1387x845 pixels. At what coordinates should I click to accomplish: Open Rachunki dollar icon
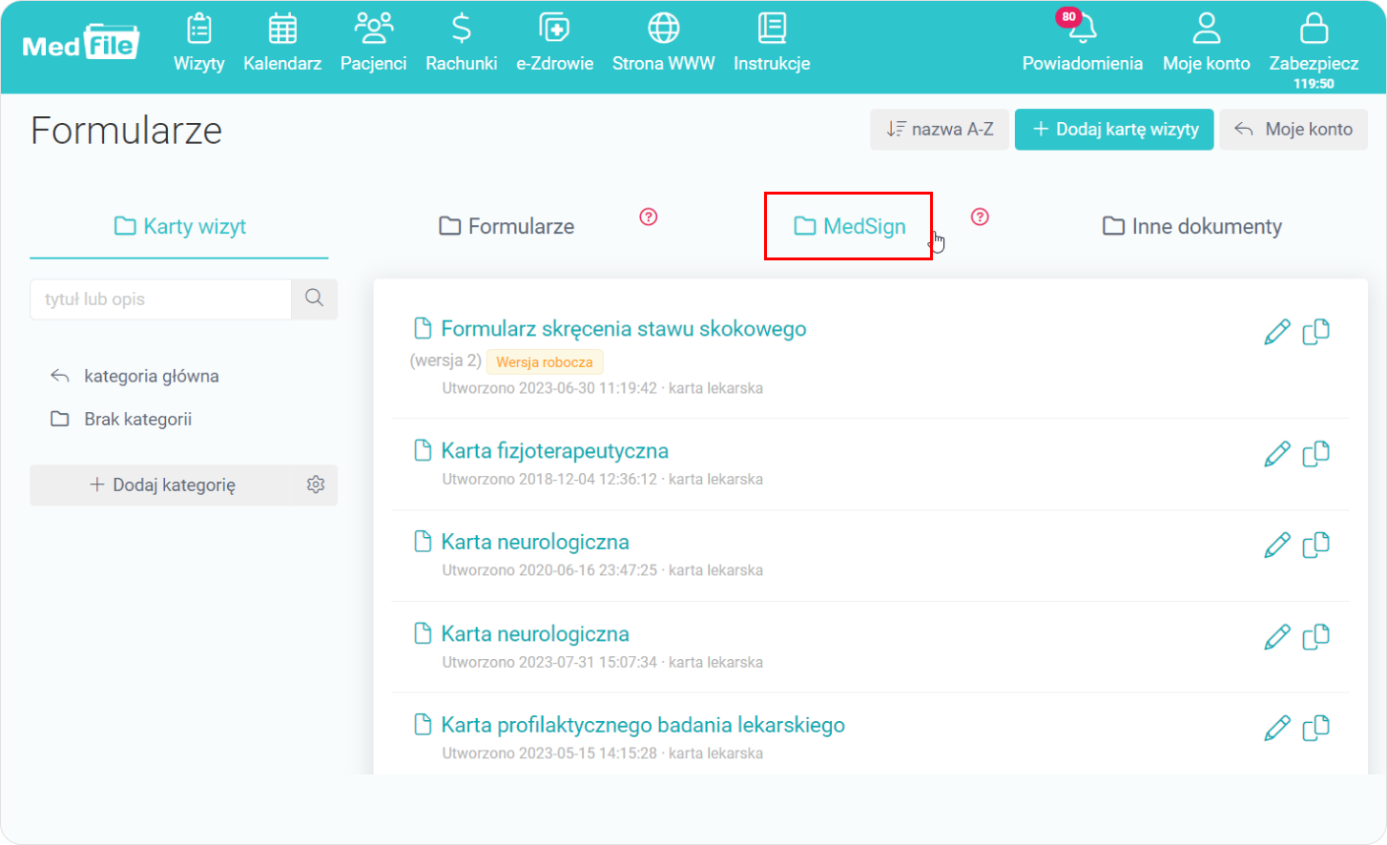click(462, 30)
